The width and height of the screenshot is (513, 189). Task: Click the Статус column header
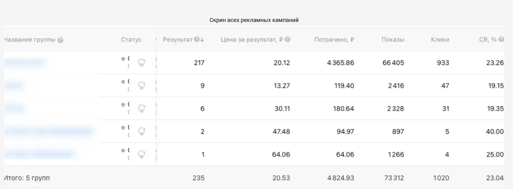click(x=131, y=40)
